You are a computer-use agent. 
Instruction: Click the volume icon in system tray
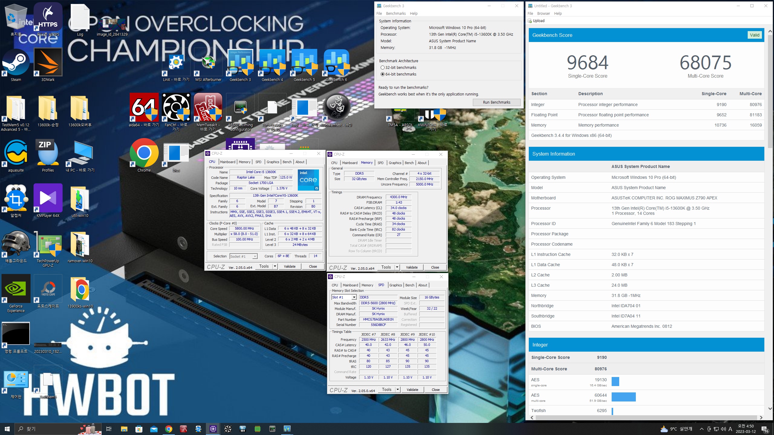[723, 429]
